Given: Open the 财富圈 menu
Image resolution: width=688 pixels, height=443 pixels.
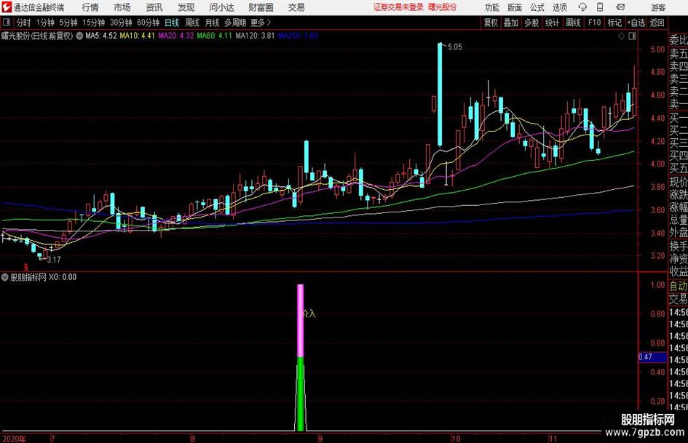Looking at the screenshot, I should [x=261, y=7].
